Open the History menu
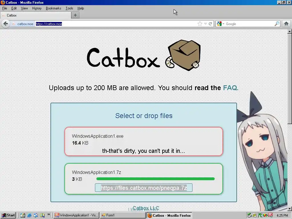Image resolution: width=292 pixels, height=219 pixels. [x=37, y=8]
